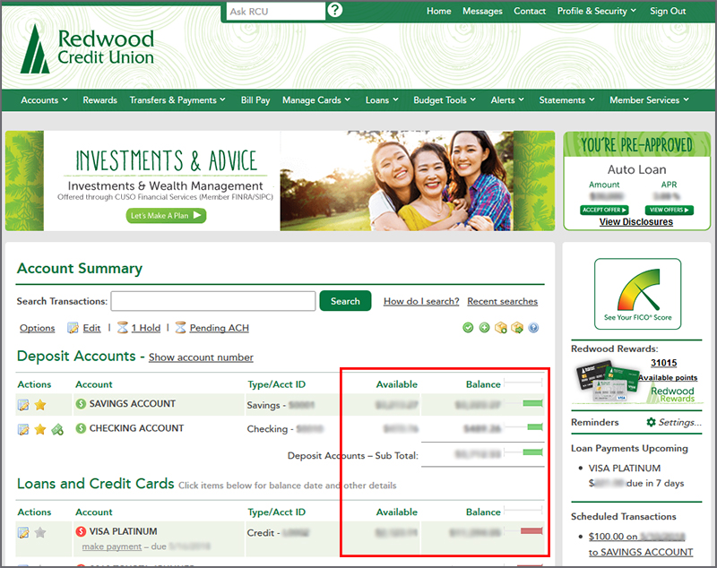
Task: Open the SAVINGS ACCOUNT row name
Action: pyautogui.click(x=132, y=403)
